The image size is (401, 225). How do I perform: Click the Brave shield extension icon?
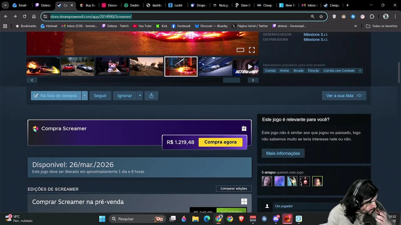coord(334,17)
